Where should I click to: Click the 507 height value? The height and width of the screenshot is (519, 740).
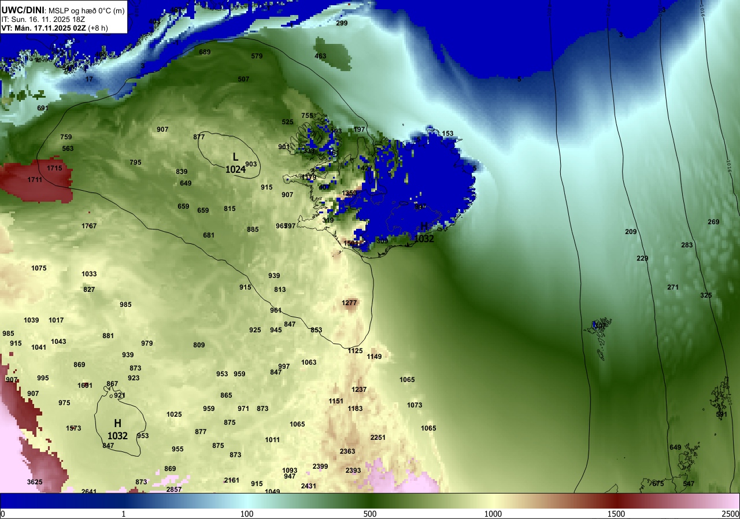(243, 79)
